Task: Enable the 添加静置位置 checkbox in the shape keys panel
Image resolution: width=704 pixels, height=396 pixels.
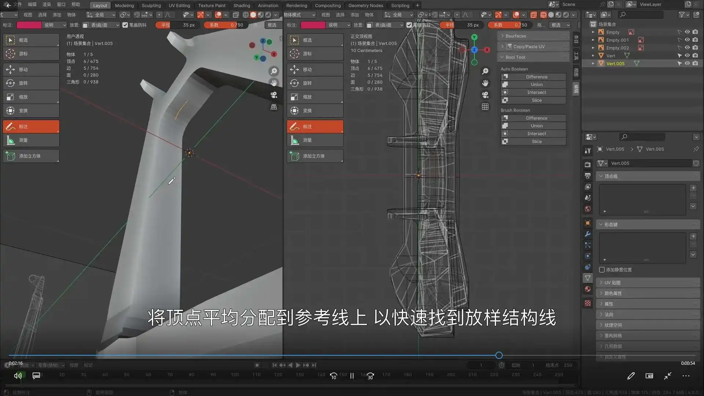Action: (601, 269)
